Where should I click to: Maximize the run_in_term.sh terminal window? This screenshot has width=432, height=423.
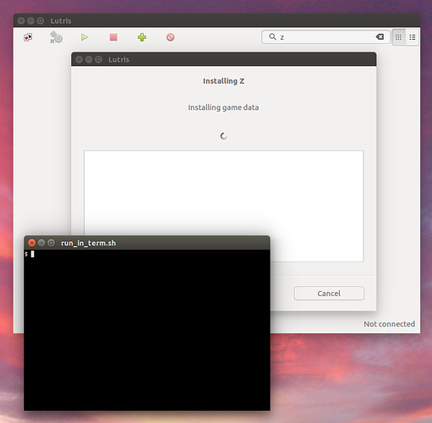click(x=51, y=243)
